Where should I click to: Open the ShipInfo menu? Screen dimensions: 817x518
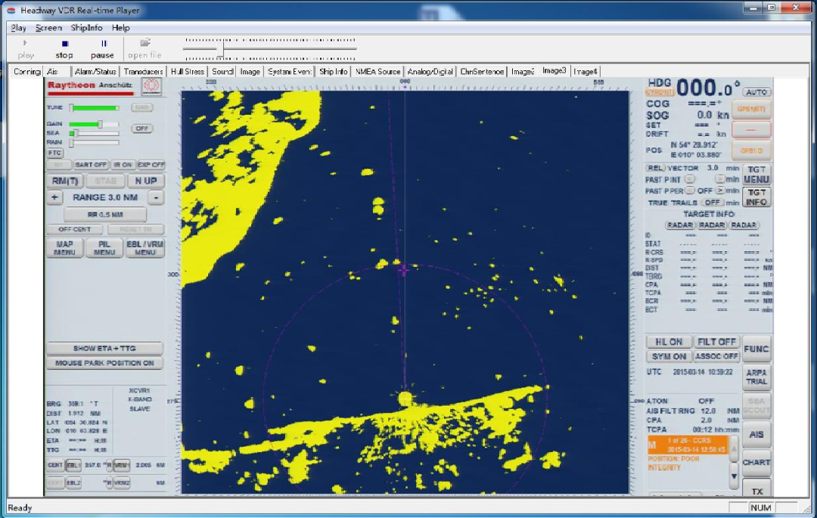pyautogui.click(x=86, y=28)
